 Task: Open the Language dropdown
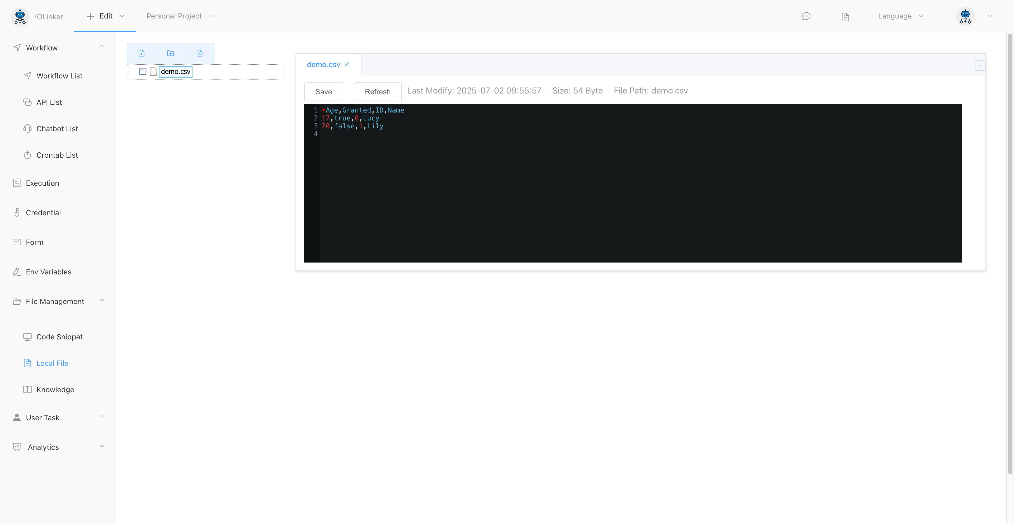pyautogui.click(x=900, y=16)
